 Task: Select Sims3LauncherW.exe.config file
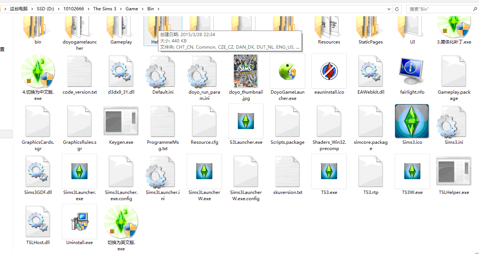246,178
